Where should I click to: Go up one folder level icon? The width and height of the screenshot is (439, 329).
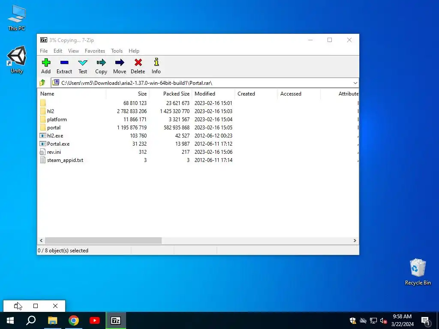(42, 83)
